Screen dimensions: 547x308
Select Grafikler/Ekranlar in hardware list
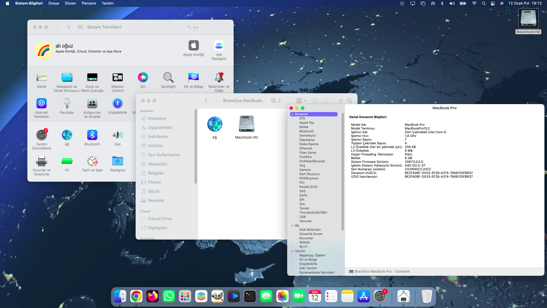pyautogui.click(x=312, y=161)
